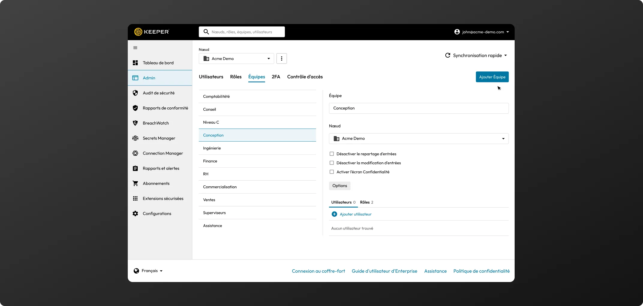The image size is (643, 306).
Task: Click the Options button
Action: pyautogui.click(x=339, y=186)
